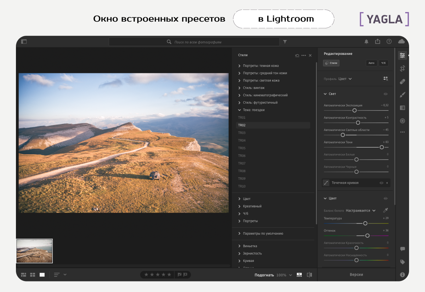Screen dimensions: 425x292
Task: Check cloud sync status icon
Action: tap(401, 41)
